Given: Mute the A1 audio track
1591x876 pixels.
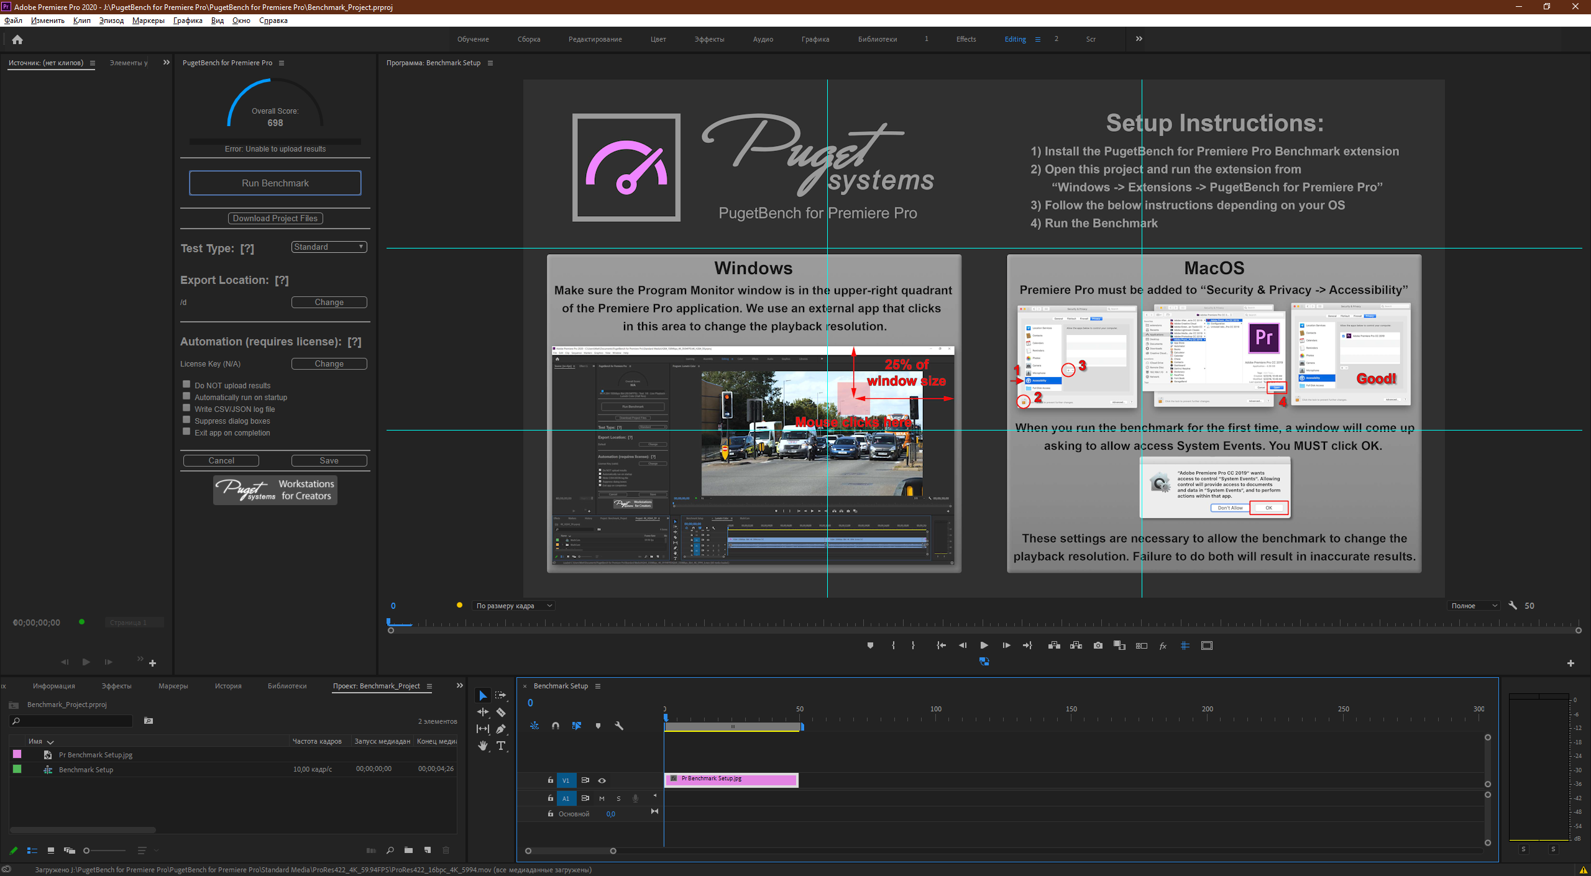Looking at the screenshot, I should point(602,798).
